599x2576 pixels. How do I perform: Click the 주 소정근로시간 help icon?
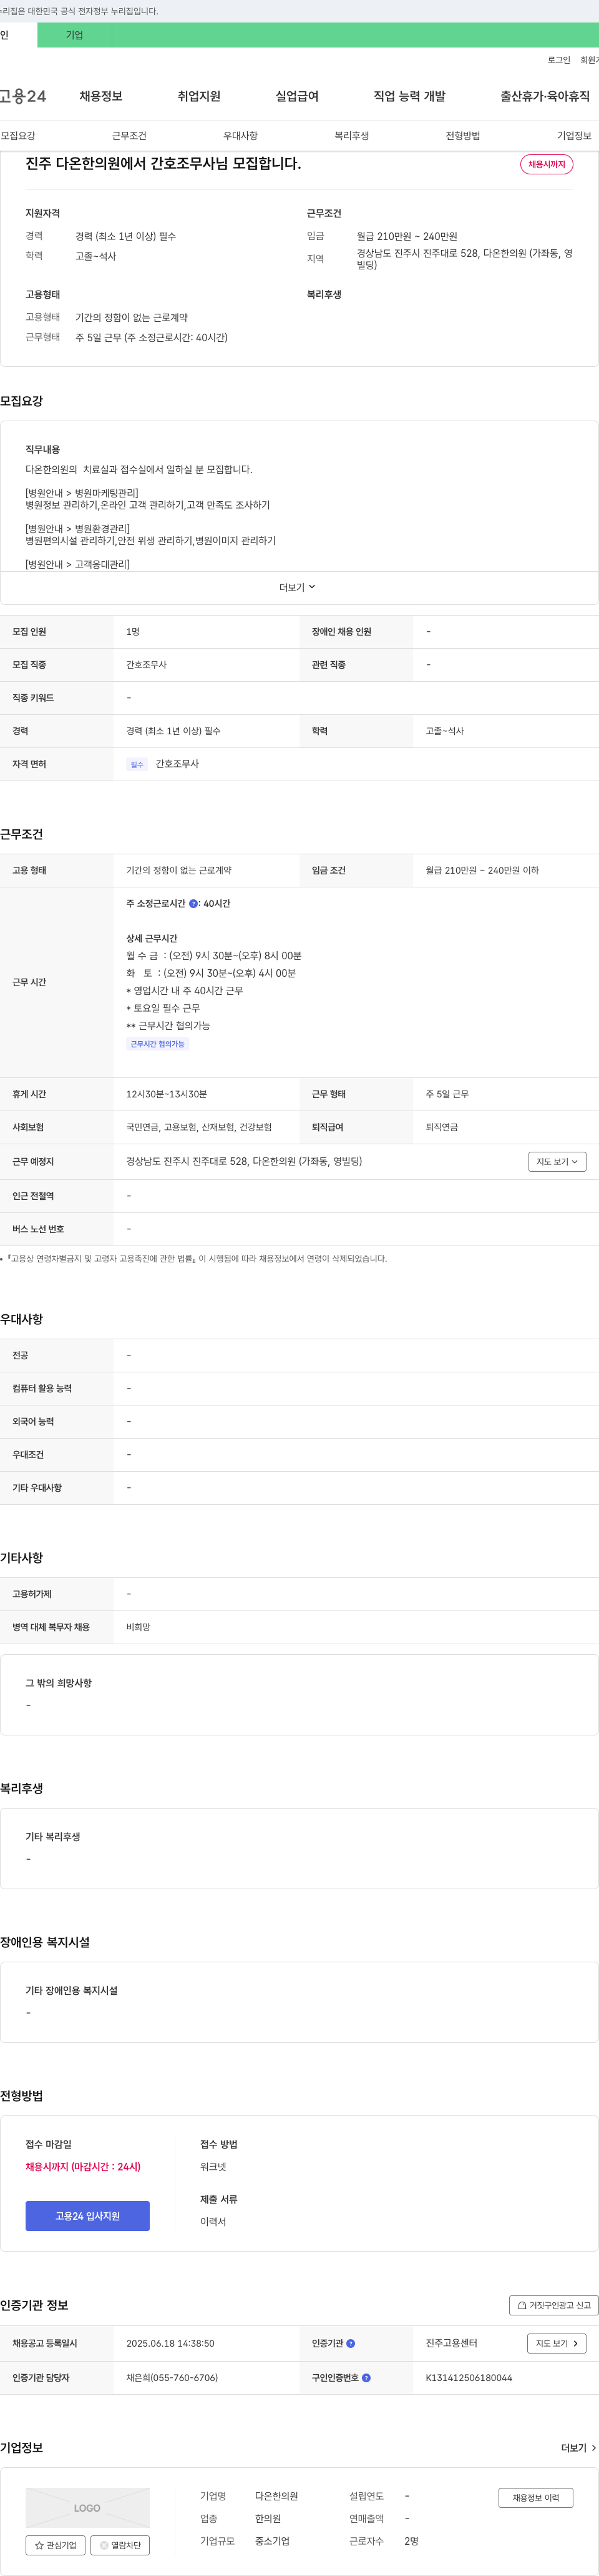point(193,903)
